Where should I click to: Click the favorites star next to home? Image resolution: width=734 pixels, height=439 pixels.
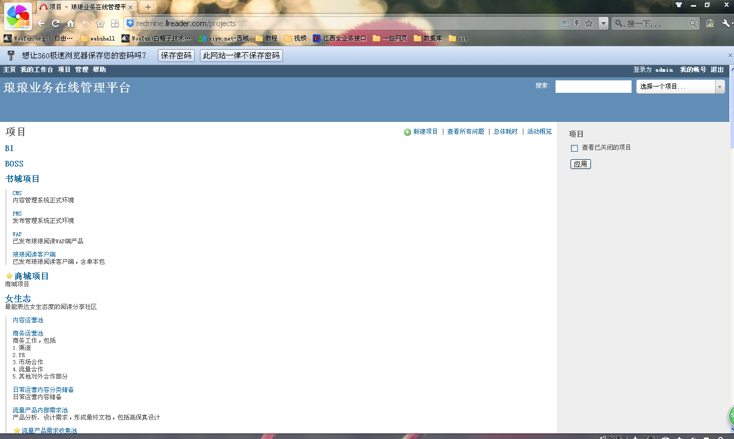point(100,24)
